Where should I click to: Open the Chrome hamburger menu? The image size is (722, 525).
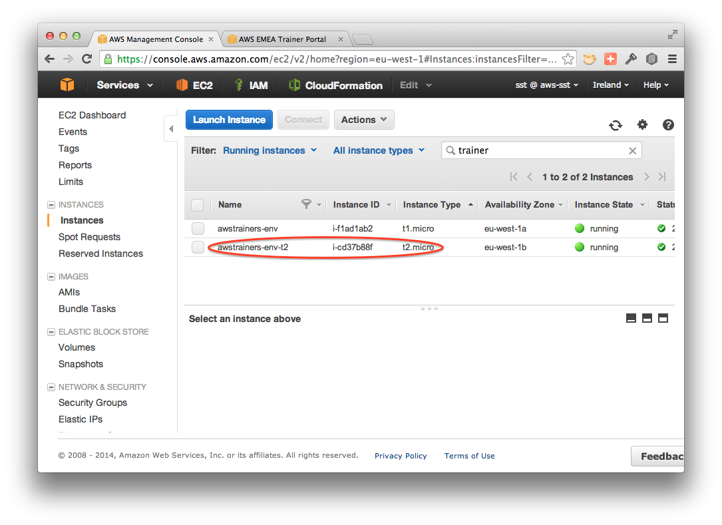(x=672, y=59)
